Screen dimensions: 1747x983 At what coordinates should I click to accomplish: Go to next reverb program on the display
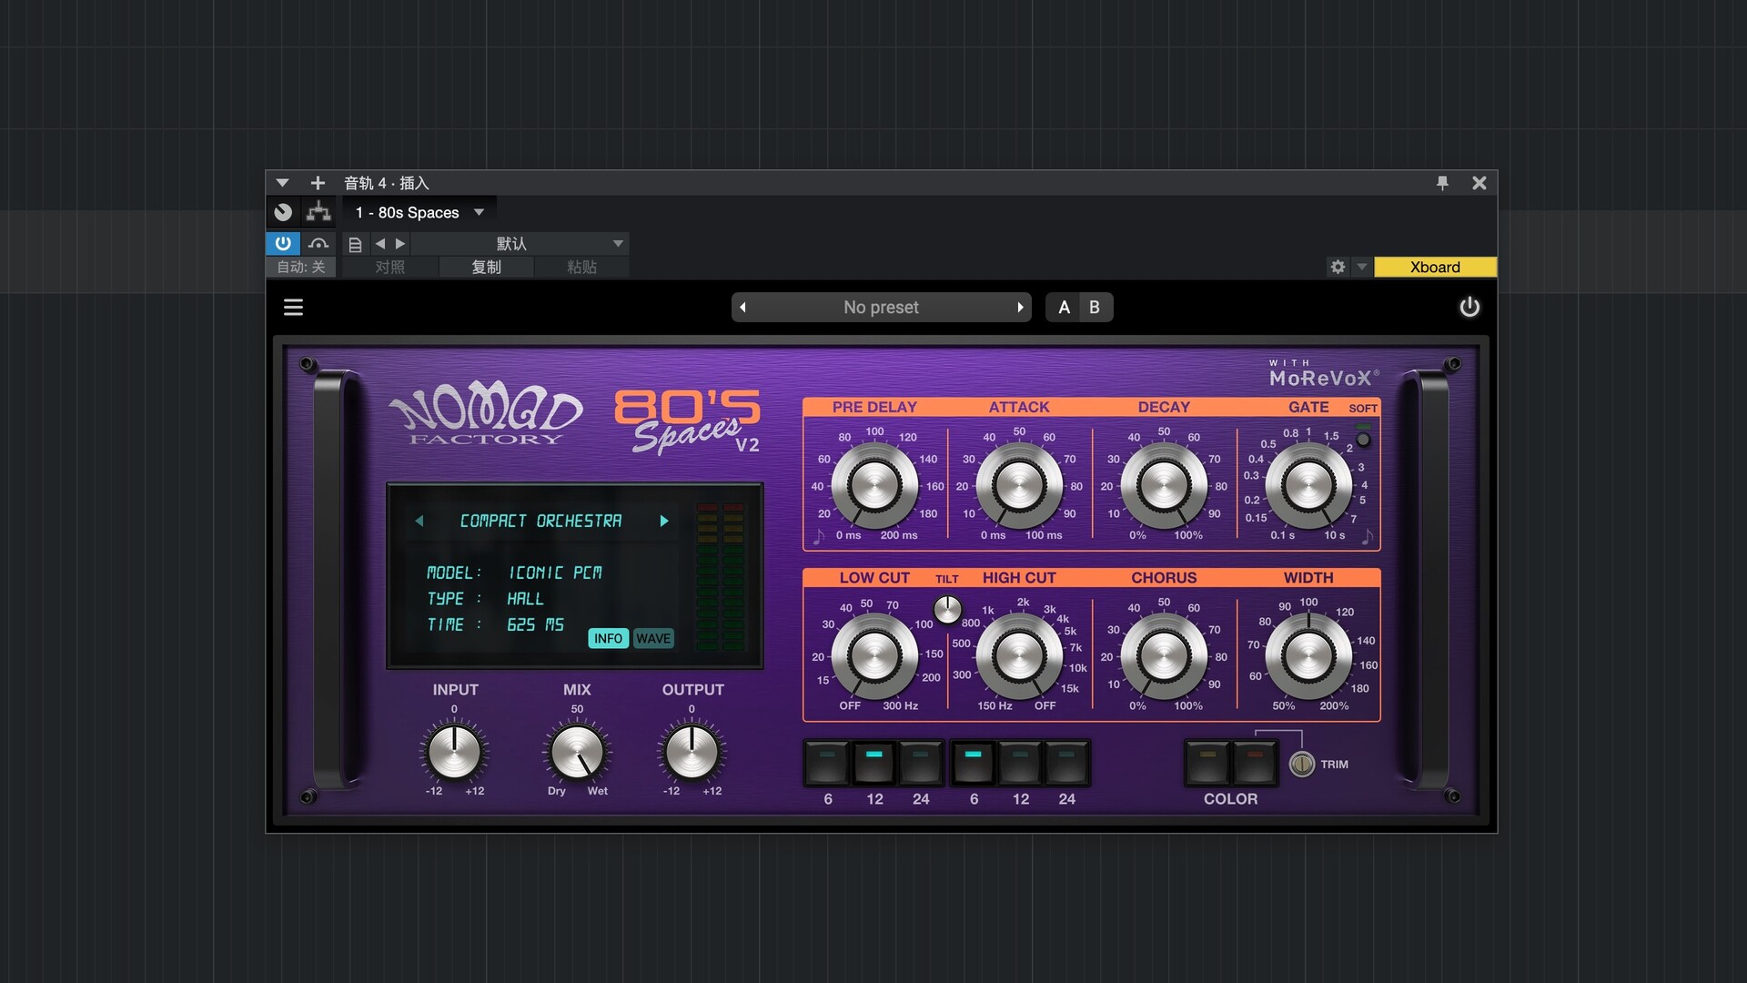[664, 521]
